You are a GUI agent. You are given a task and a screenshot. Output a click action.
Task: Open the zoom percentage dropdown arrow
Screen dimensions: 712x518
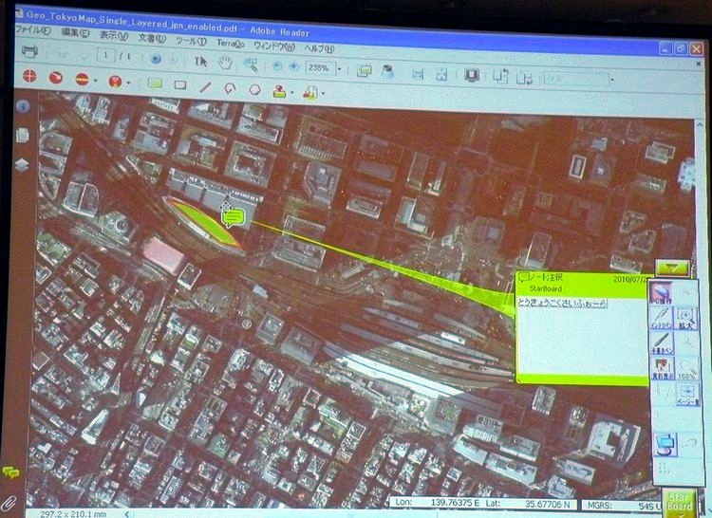339,69
